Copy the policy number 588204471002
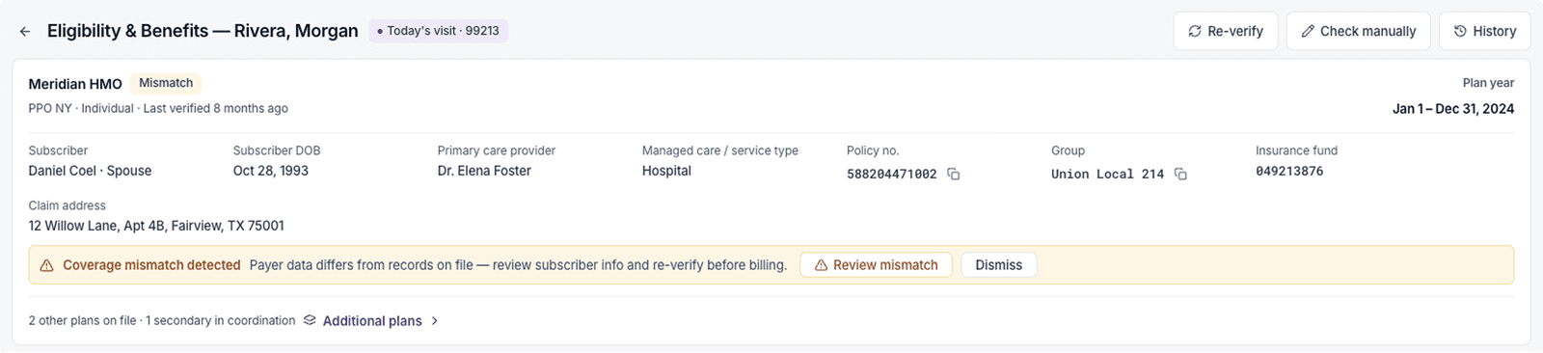Image resolution: width=1543 pixels, height=353 pixels. 954,174
